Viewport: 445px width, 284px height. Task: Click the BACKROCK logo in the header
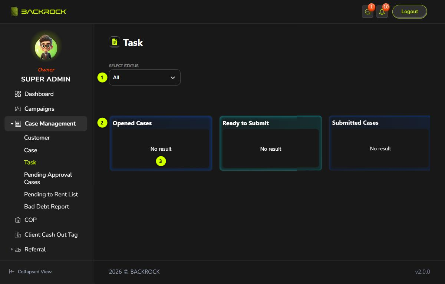tap(39, 11)
